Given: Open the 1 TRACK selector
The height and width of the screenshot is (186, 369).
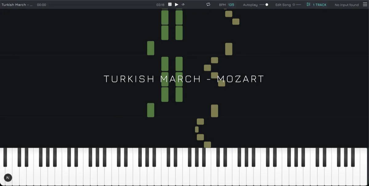Looking at the screenshot, I should point(319,5).
